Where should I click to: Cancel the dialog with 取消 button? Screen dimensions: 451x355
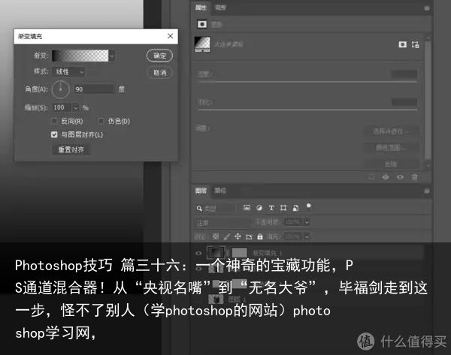point(159,73)
